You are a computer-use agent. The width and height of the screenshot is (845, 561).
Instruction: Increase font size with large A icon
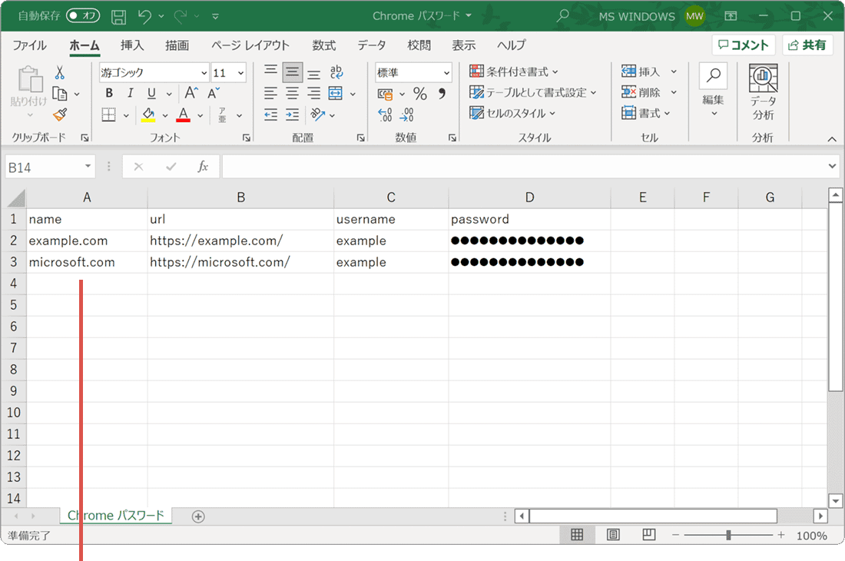pyautogui.click(x=191, y=93)
